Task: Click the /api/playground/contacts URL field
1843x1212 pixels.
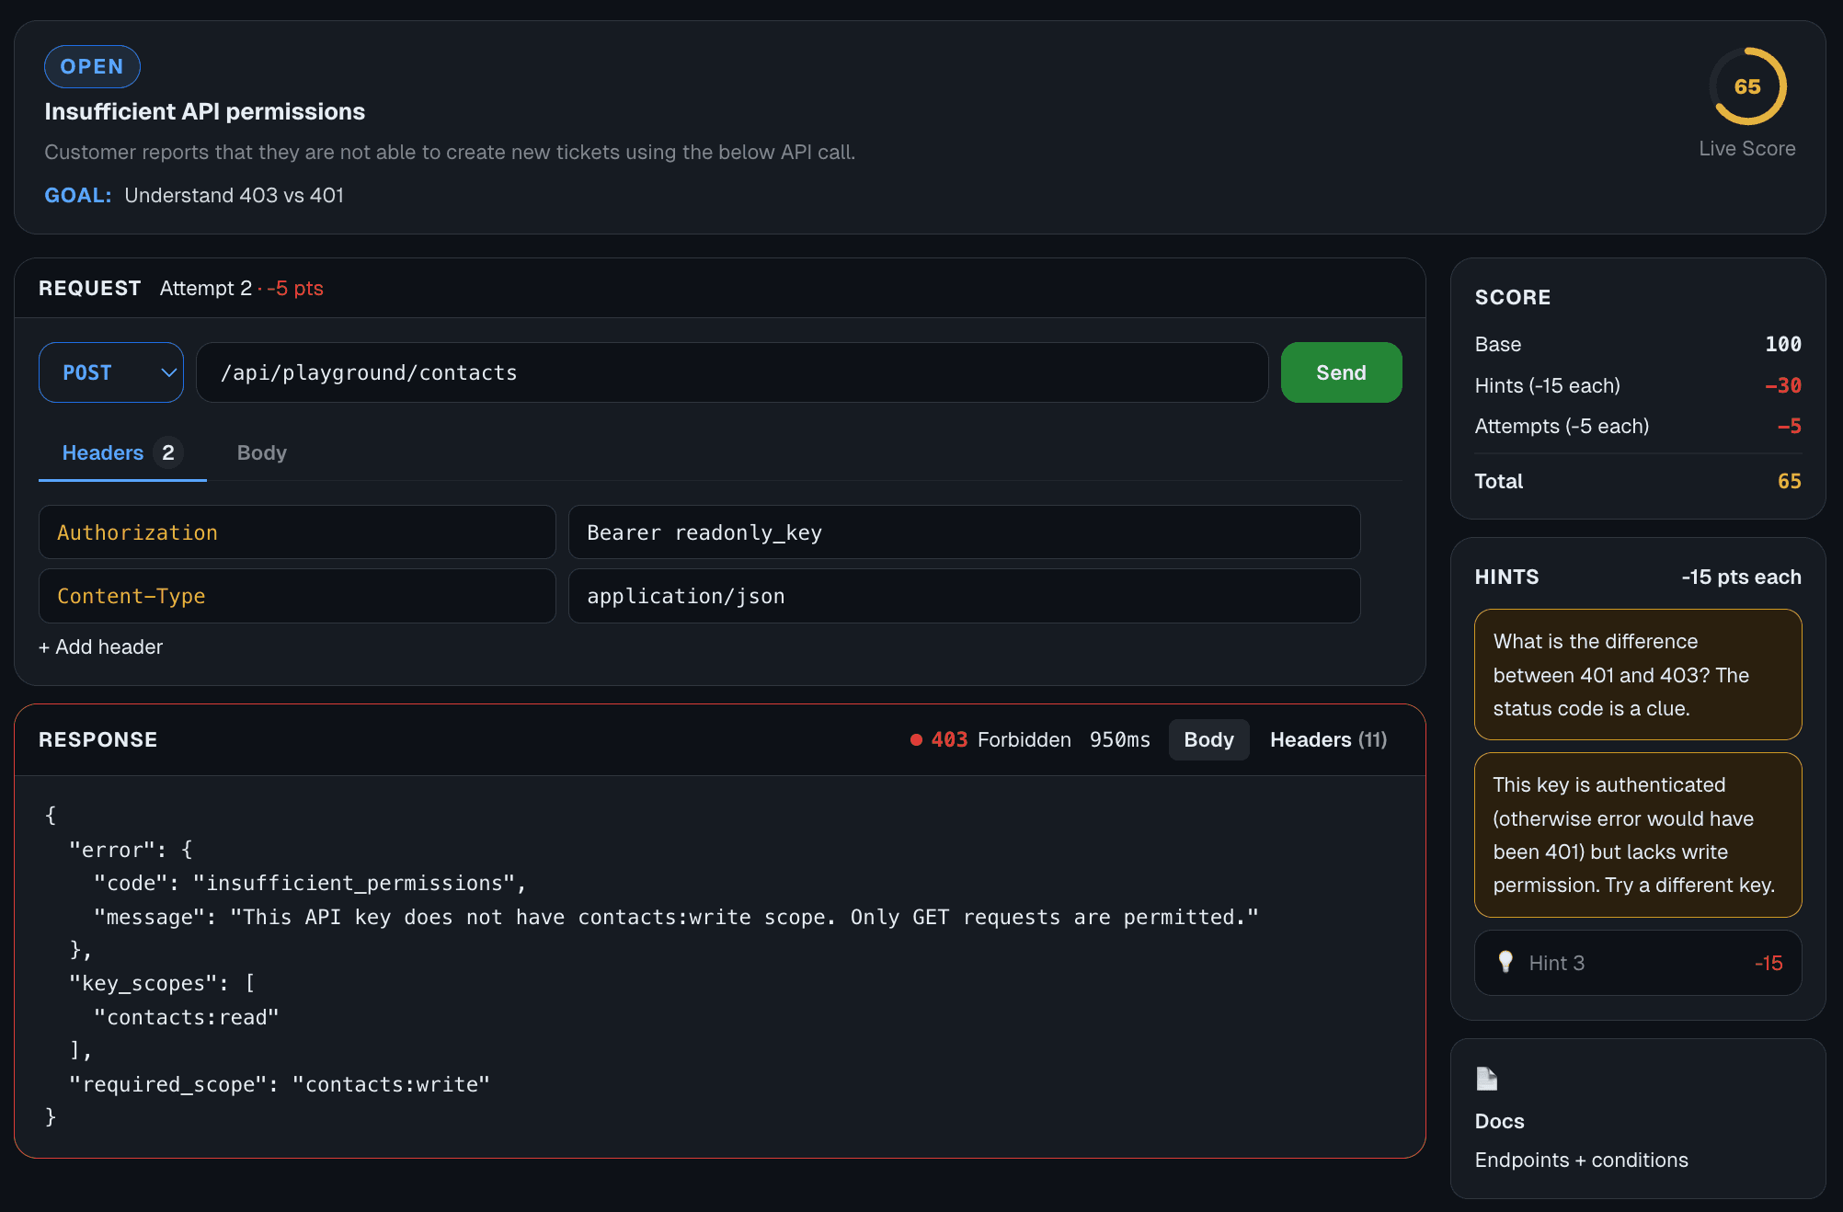Action: [x=731, y=372]
